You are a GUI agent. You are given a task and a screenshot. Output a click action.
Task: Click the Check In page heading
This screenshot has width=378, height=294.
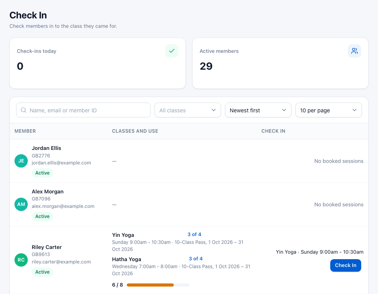tap(28, 15)
